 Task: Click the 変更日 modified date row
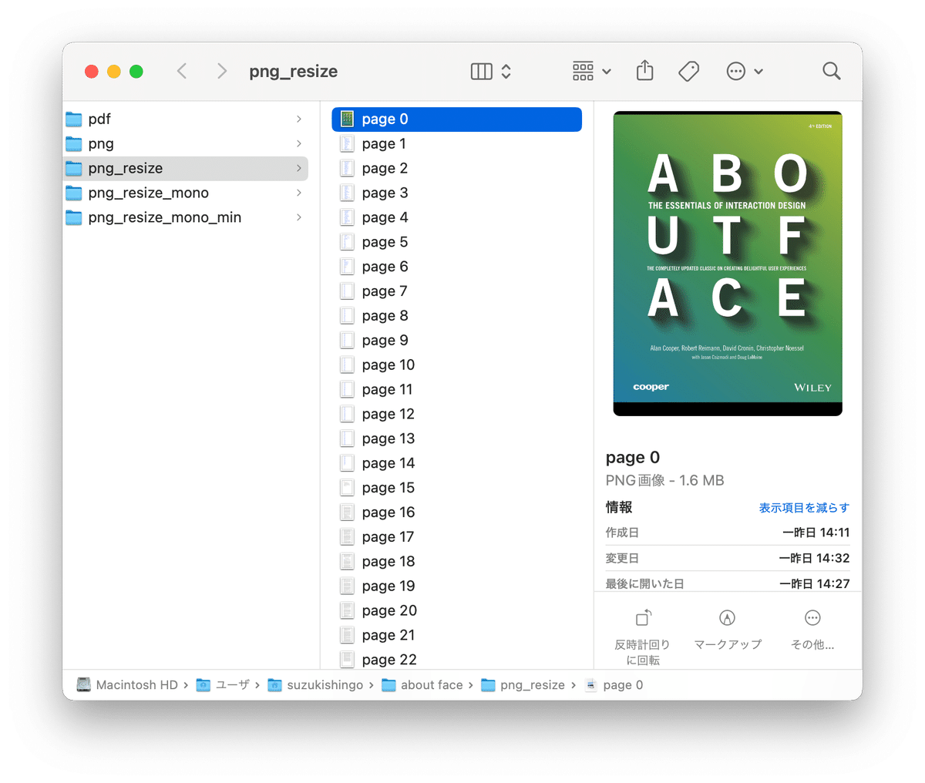[728, 558]
